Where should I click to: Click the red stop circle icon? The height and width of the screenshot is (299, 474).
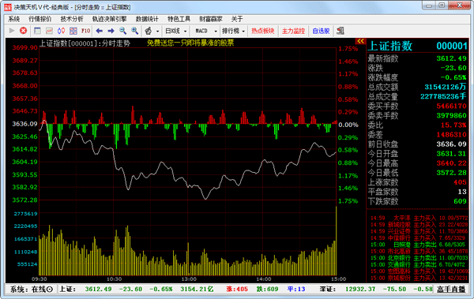tap(23, 31)
